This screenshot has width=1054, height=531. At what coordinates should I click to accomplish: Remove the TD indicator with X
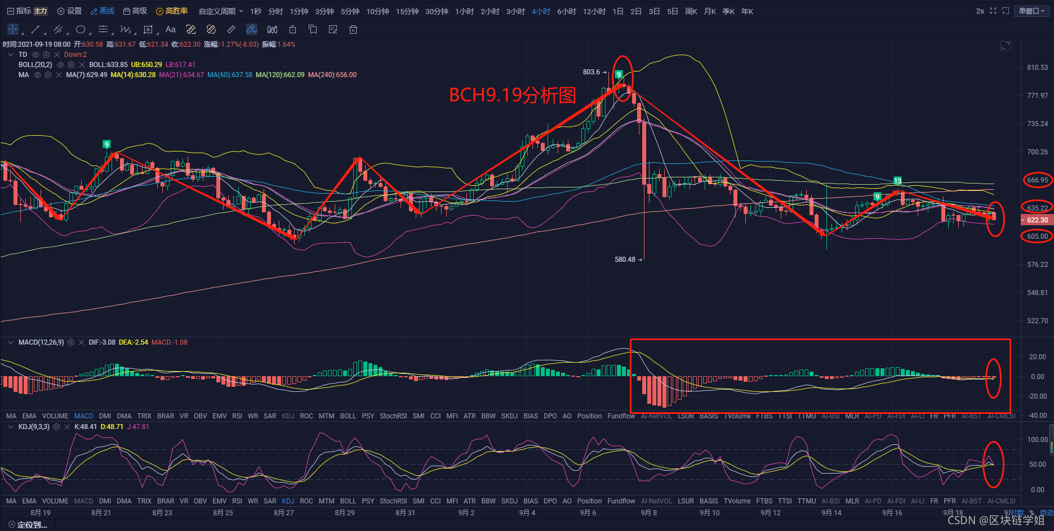pos(57,55)
